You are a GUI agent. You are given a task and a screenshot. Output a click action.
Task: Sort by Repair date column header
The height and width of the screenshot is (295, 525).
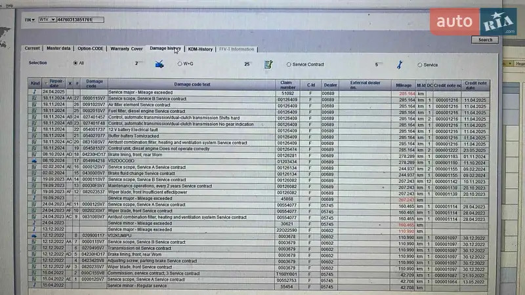54,84
